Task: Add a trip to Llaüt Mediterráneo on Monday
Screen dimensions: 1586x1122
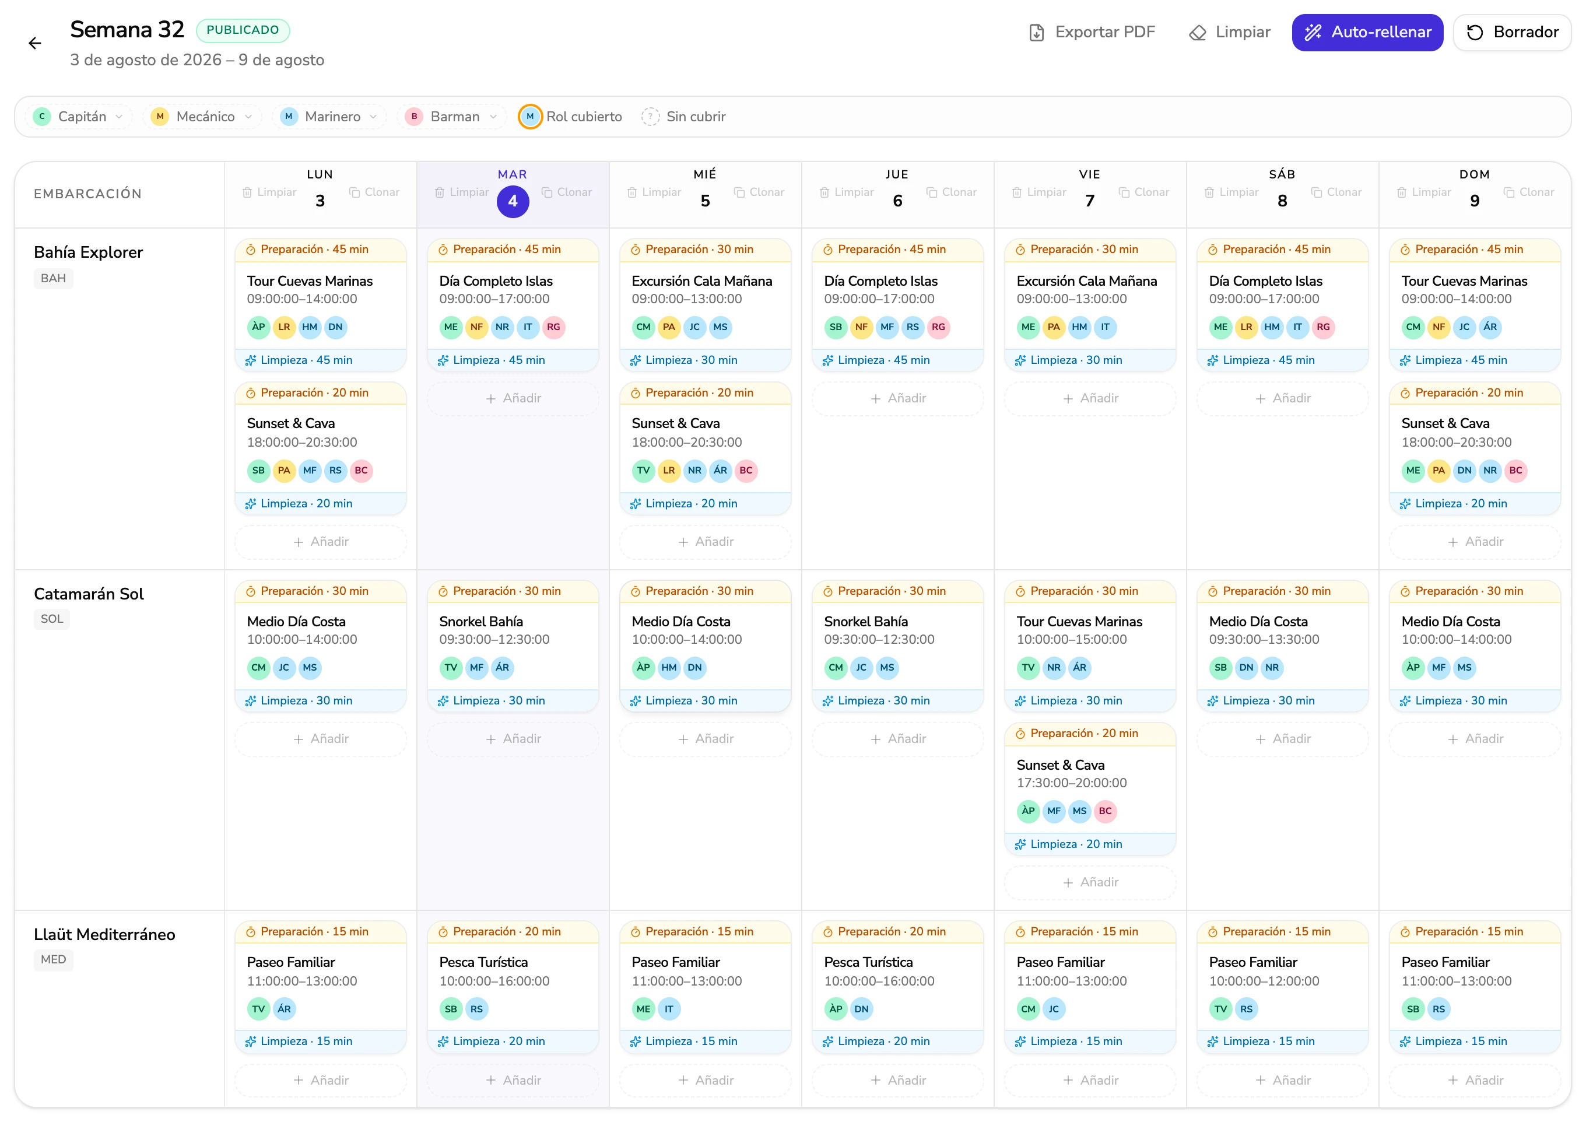Action: point(321,1080)
